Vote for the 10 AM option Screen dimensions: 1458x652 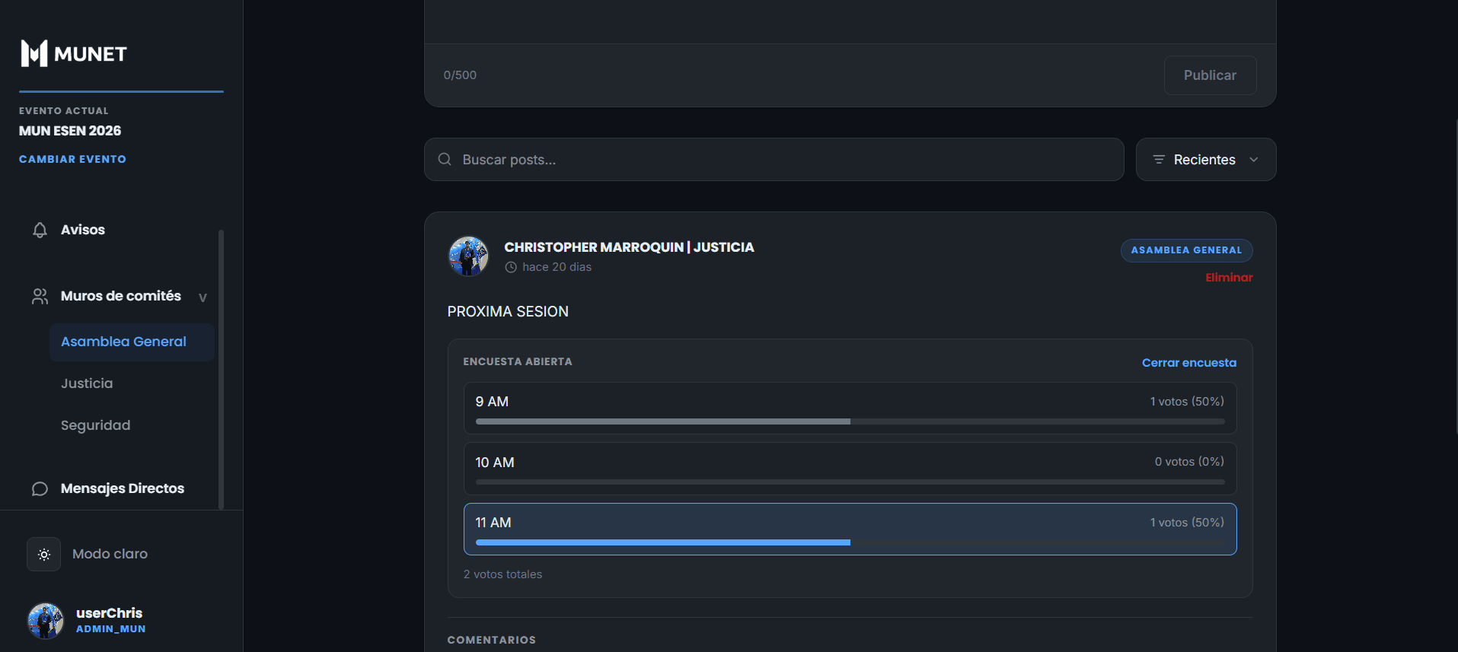point(850,469)
